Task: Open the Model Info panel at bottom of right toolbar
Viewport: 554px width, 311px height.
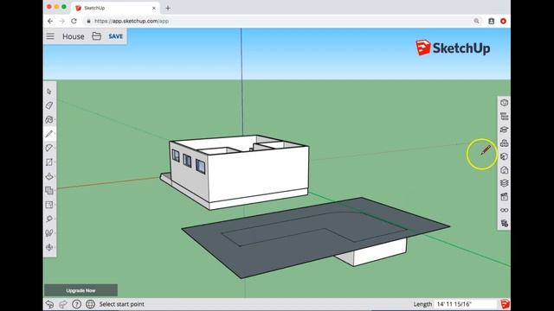Action: [x=504, y=223]
